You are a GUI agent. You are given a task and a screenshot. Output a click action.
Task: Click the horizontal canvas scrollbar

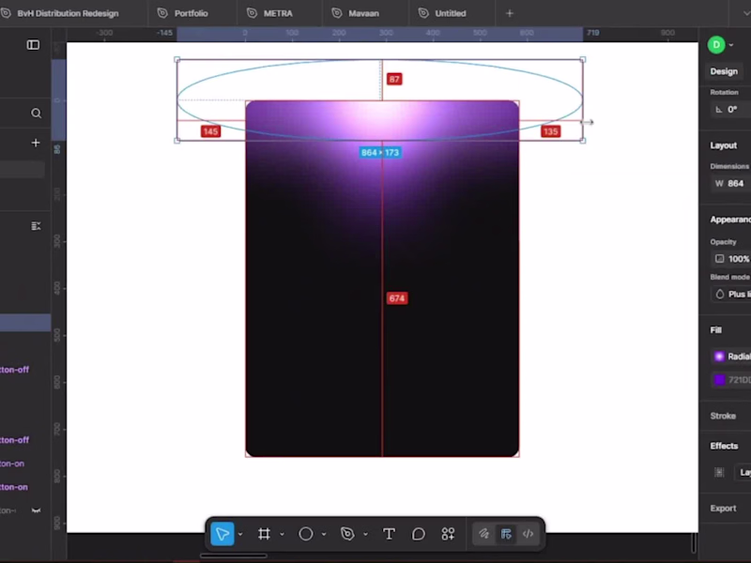233,555
